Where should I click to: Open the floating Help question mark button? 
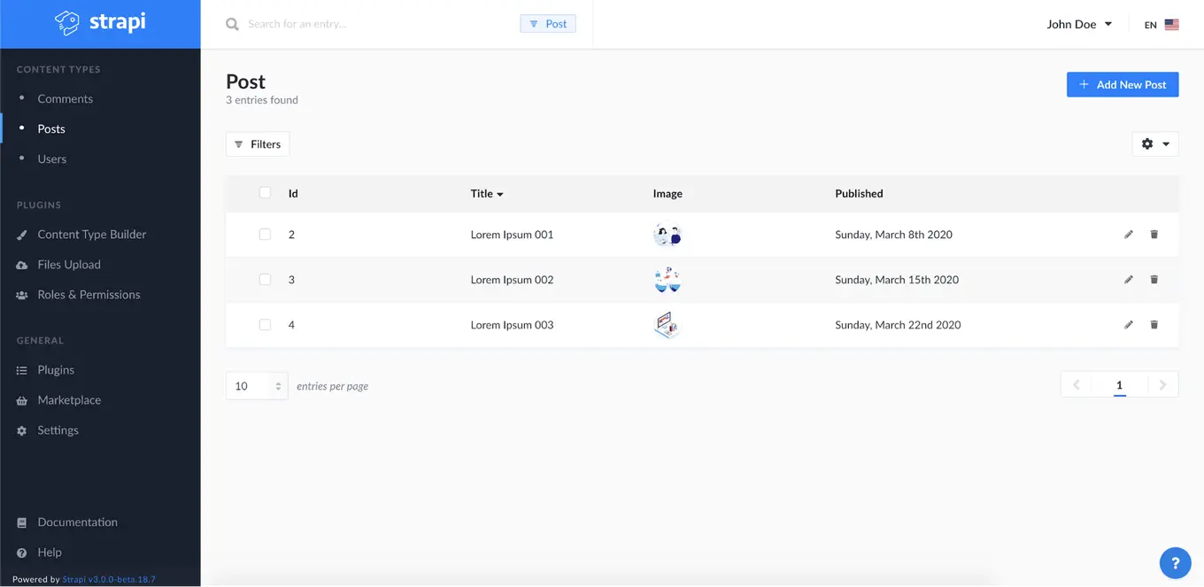click(1175, 562)
